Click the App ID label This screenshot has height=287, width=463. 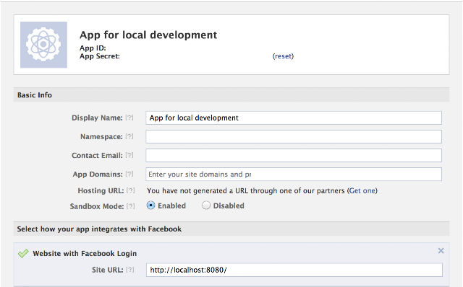(x=93, y=48)
